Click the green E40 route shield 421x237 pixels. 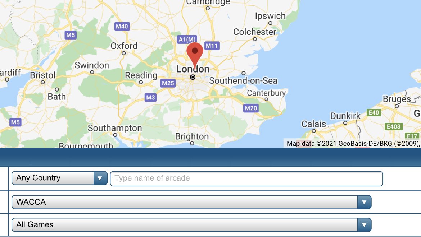tap(374, 112)
